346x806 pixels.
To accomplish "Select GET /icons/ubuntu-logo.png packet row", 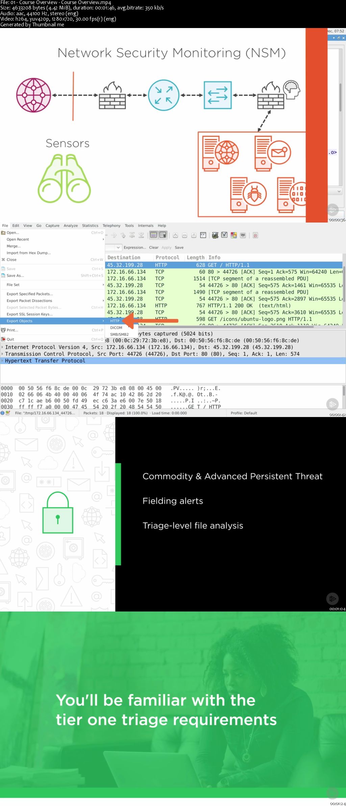I will point(224,319).
